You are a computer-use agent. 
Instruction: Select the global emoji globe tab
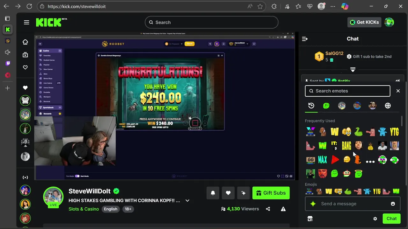388,106
